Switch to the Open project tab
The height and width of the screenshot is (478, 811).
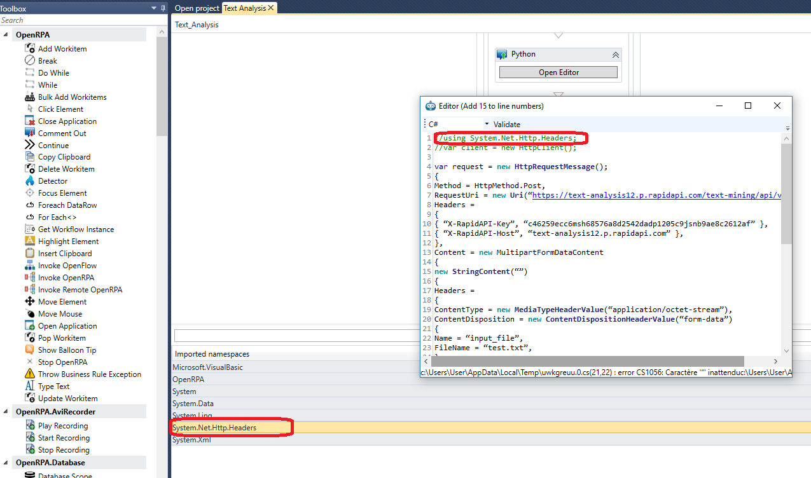(x=197, y=8)
